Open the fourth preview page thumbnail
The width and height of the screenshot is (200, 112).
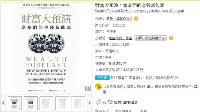[62, 103]
